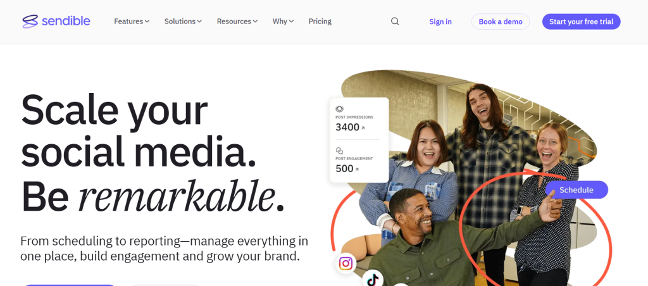Click the post engagement icon
Image resolution: width=648 pixels, height=286 pixels.
pos(339,151)
